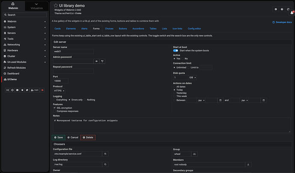Switch to the Alerts tab
Viewport: 295px width, 173px height.
(84, 29)
